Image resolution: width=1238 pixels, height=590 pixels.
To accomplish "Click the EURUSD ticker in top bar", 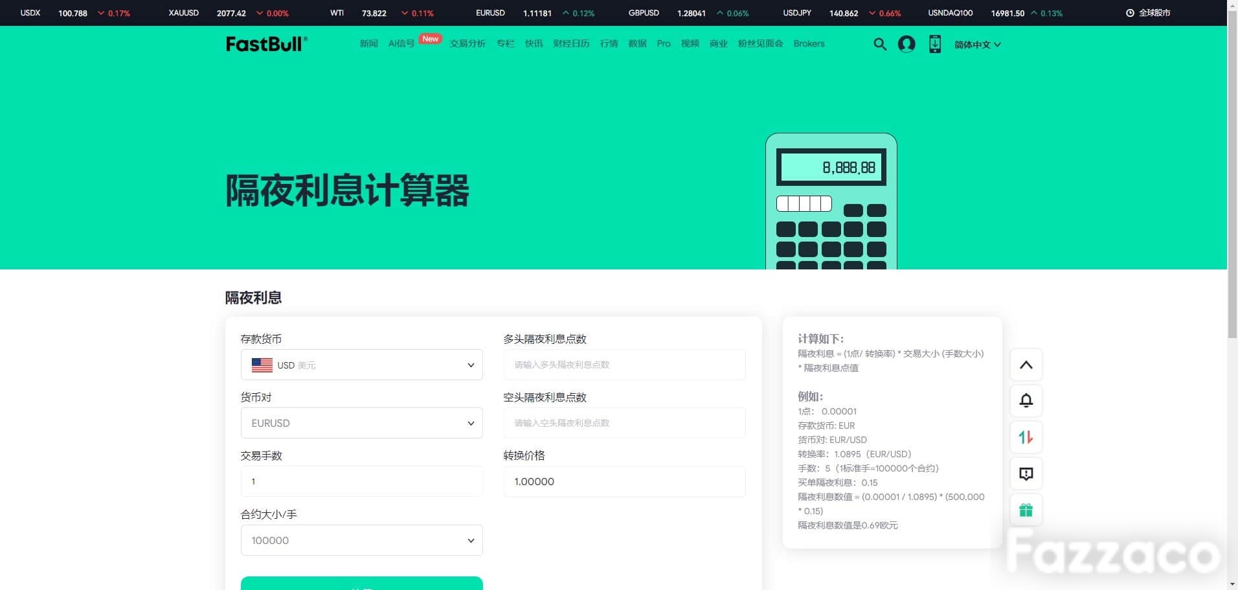I will pos(535,13).
